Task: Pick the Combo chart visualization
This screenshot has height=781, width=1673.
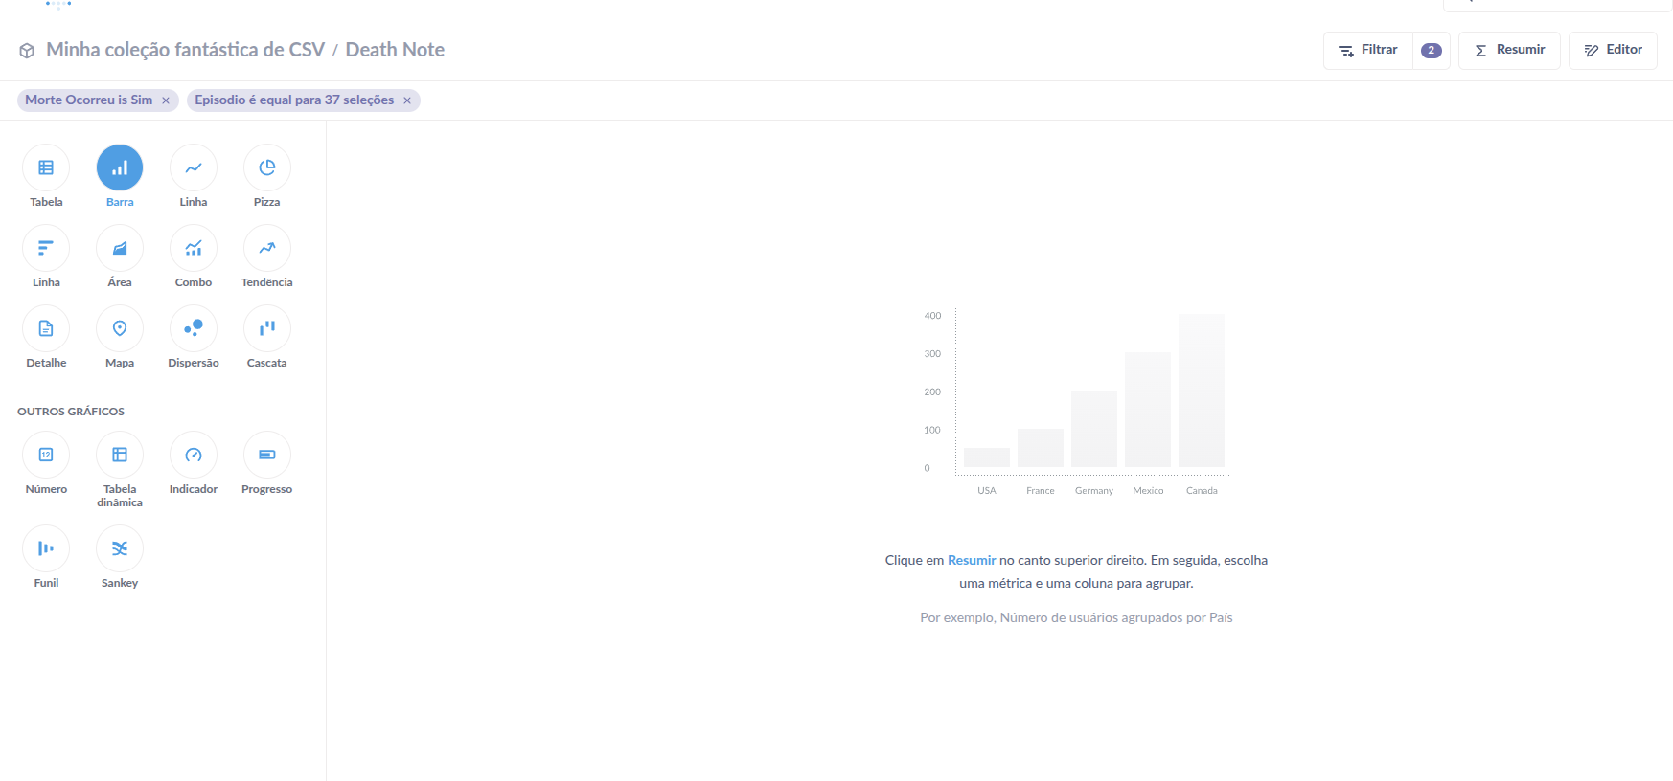Action: (194, 249)
